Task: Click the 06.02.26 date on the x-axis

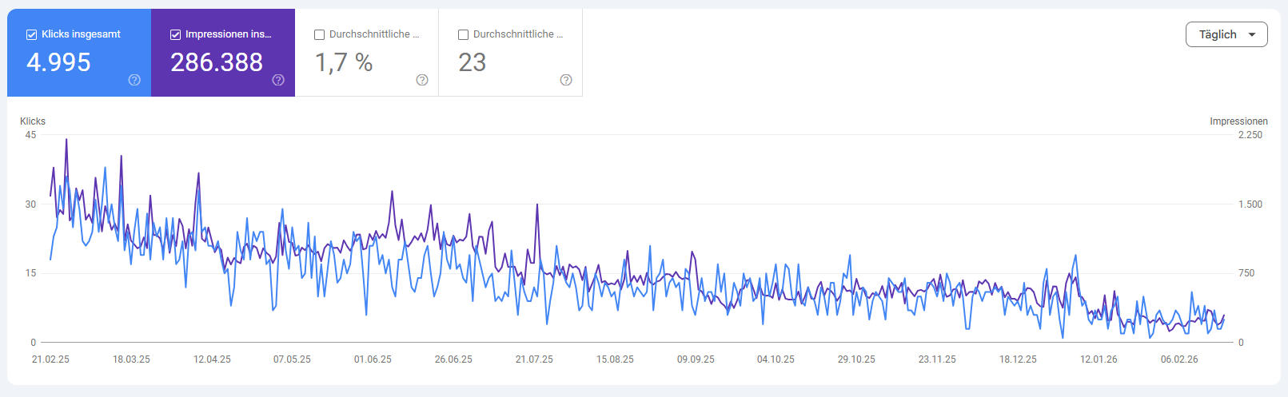Action: [x=1179, y=359]
